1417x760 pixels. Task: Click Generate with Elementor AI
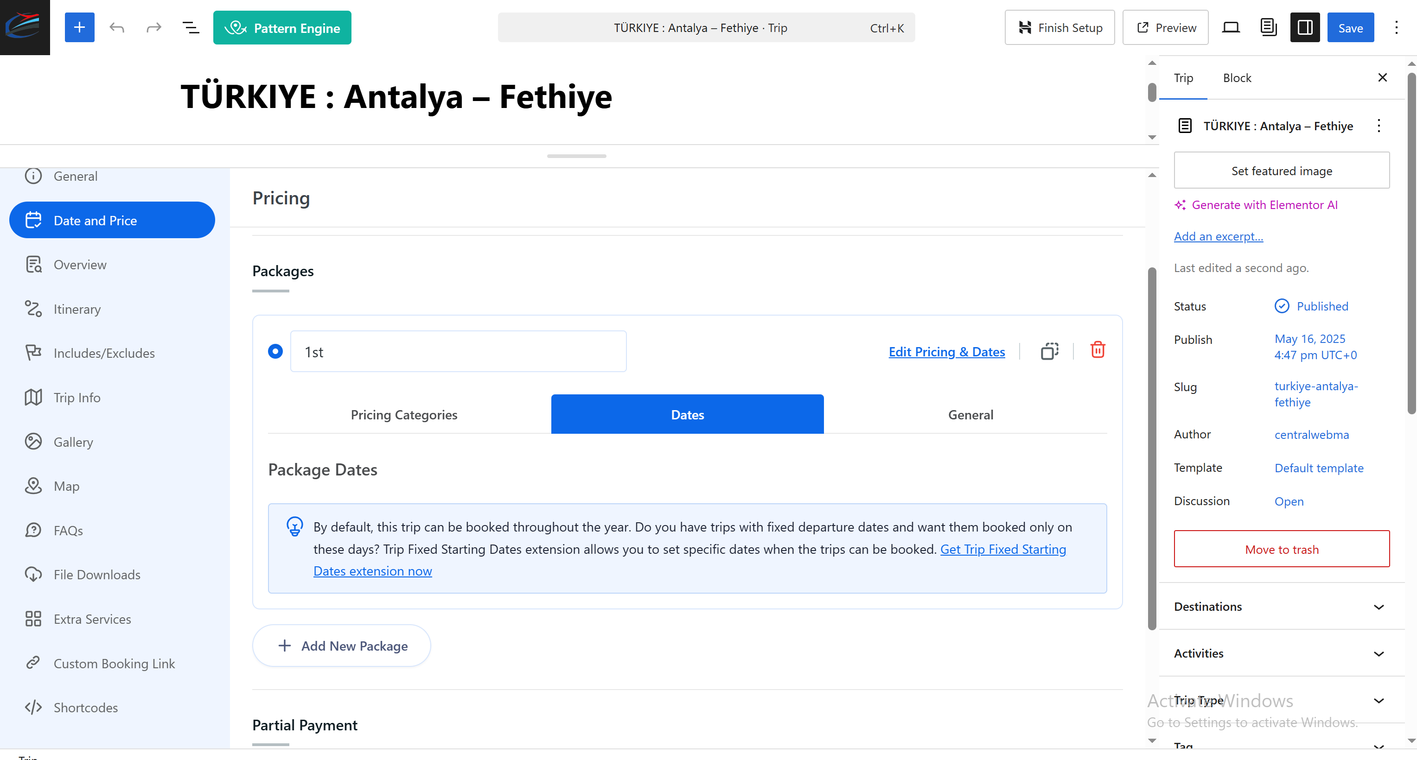tap(1256, 205)
